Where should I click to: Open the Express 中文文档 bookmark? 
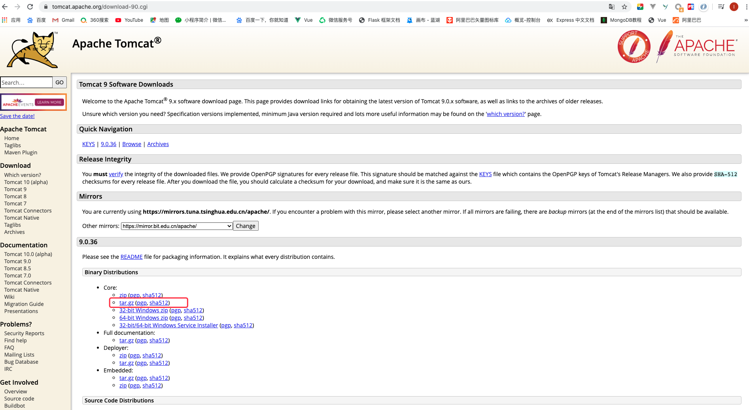[570, 20]
